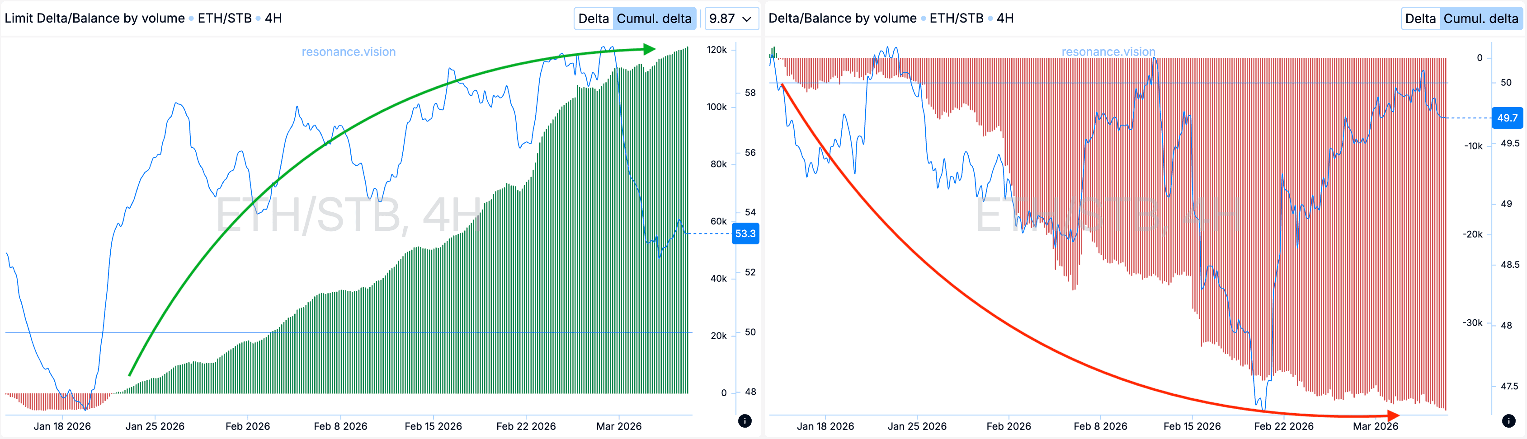
Task: Click the info icon on the right chart
Action: tap(1508, 420)
